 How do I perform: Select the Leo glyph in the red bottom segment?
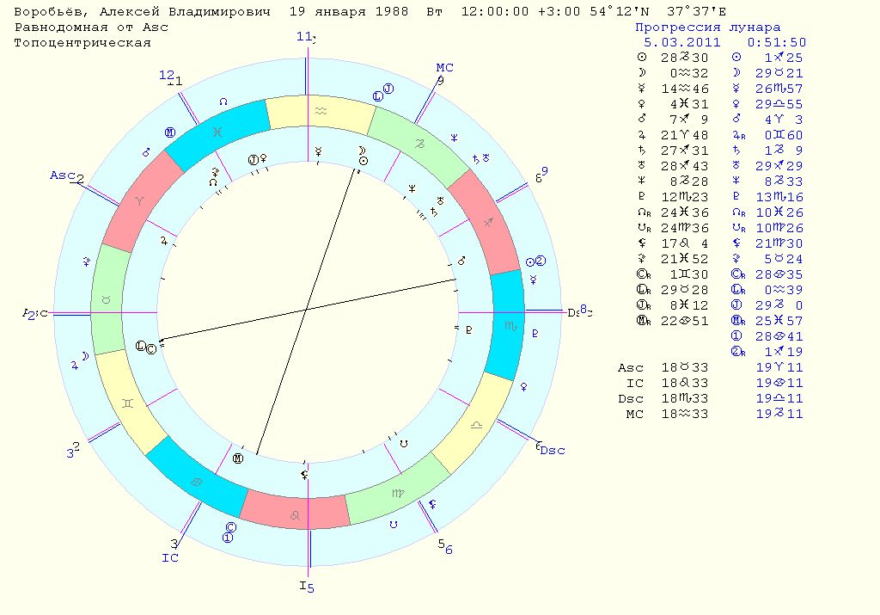(x=295, y=515)
